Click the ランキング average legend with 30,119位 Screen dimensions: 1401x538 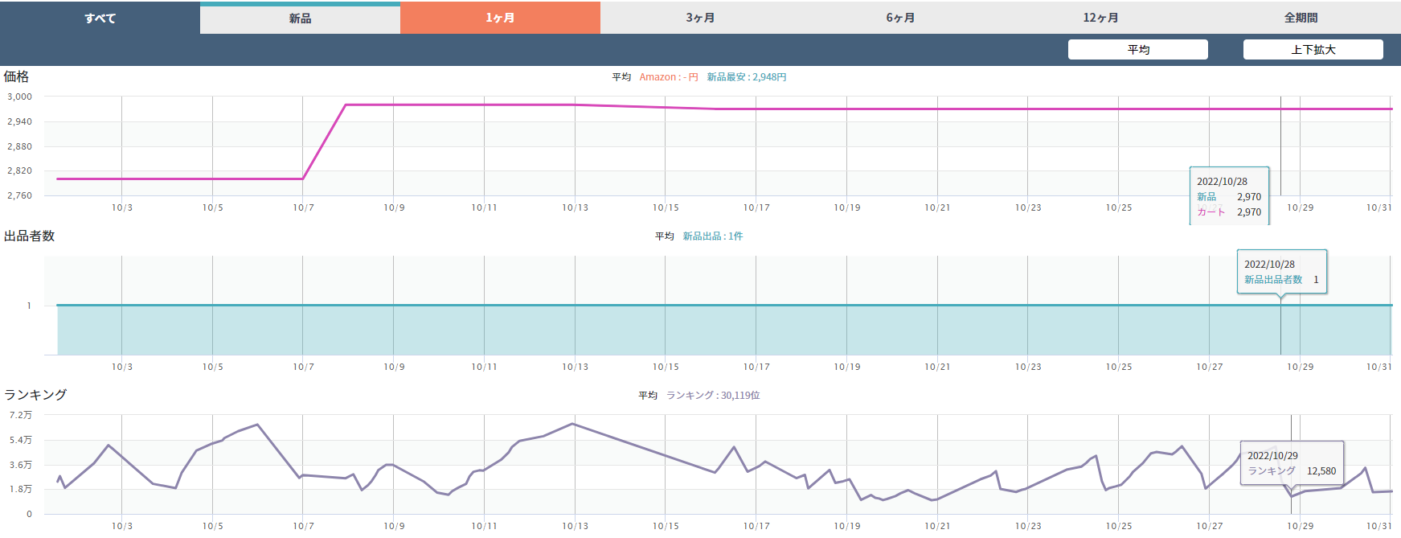click(712, 396)
